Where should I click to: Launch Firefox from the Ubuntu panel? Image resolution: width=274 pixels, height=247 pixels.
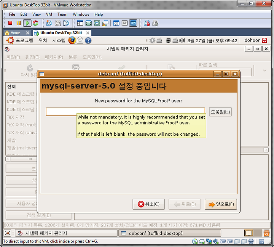tap(72, 40)
